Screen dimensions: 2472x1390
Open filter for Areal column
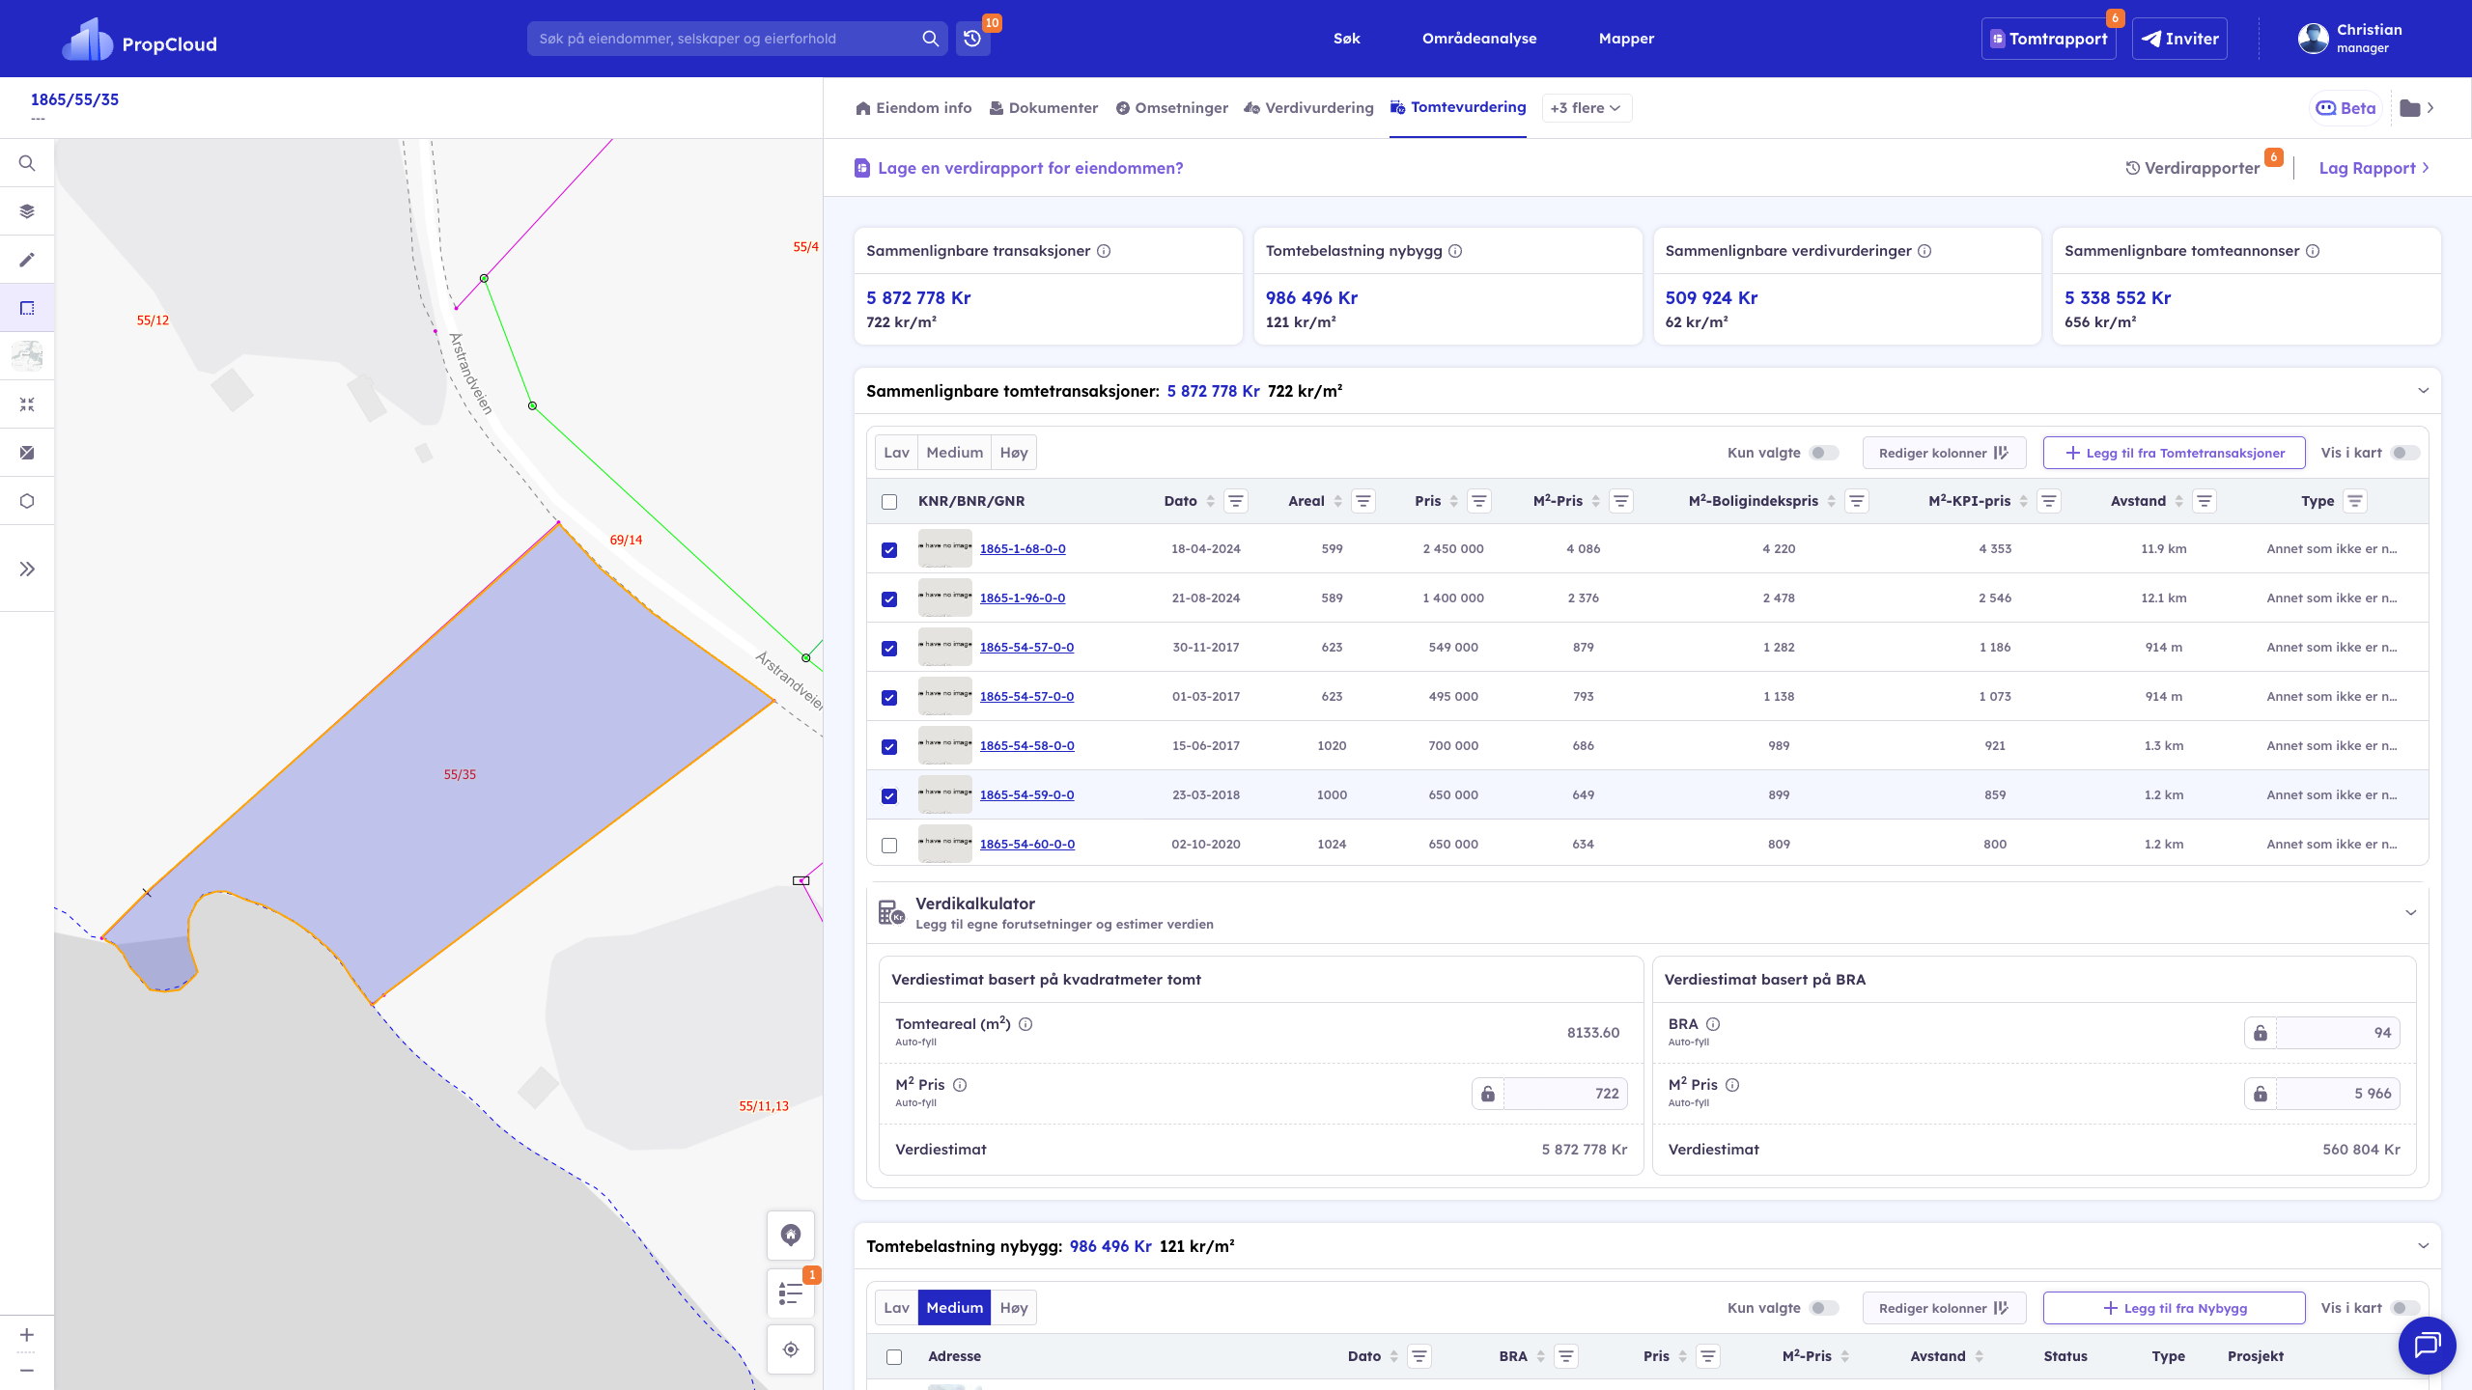tap(1363, 501)
